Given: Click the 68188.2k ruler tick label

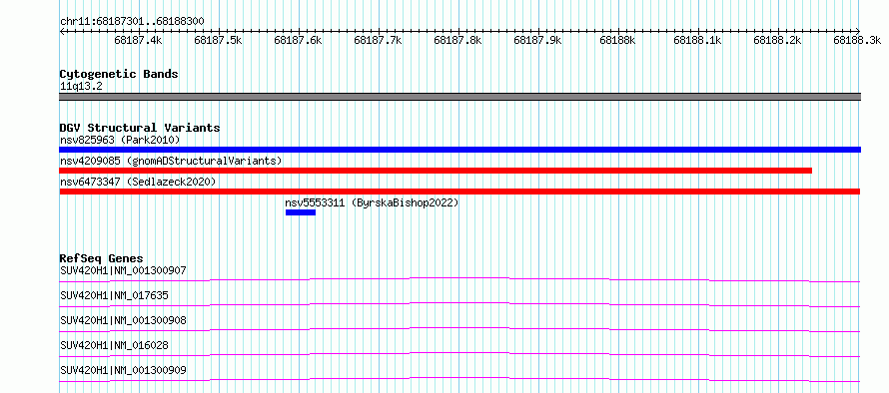Looking at the screenshot, I should (777, 40).
